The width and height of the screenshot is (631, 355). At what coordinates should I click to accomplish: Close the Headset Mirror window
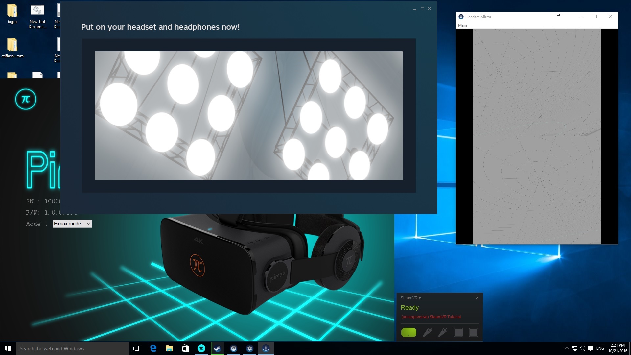coord(610,17)
